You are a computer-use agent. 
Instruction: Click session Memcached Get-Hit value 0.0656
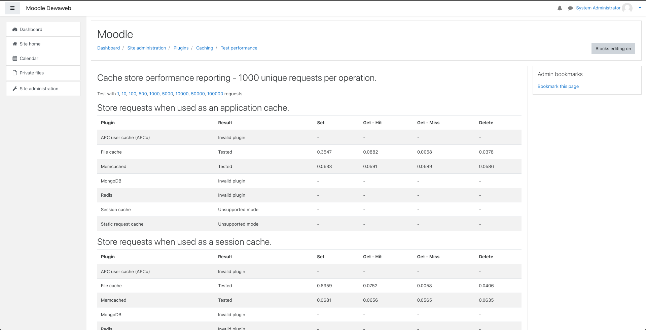[370, 300]
